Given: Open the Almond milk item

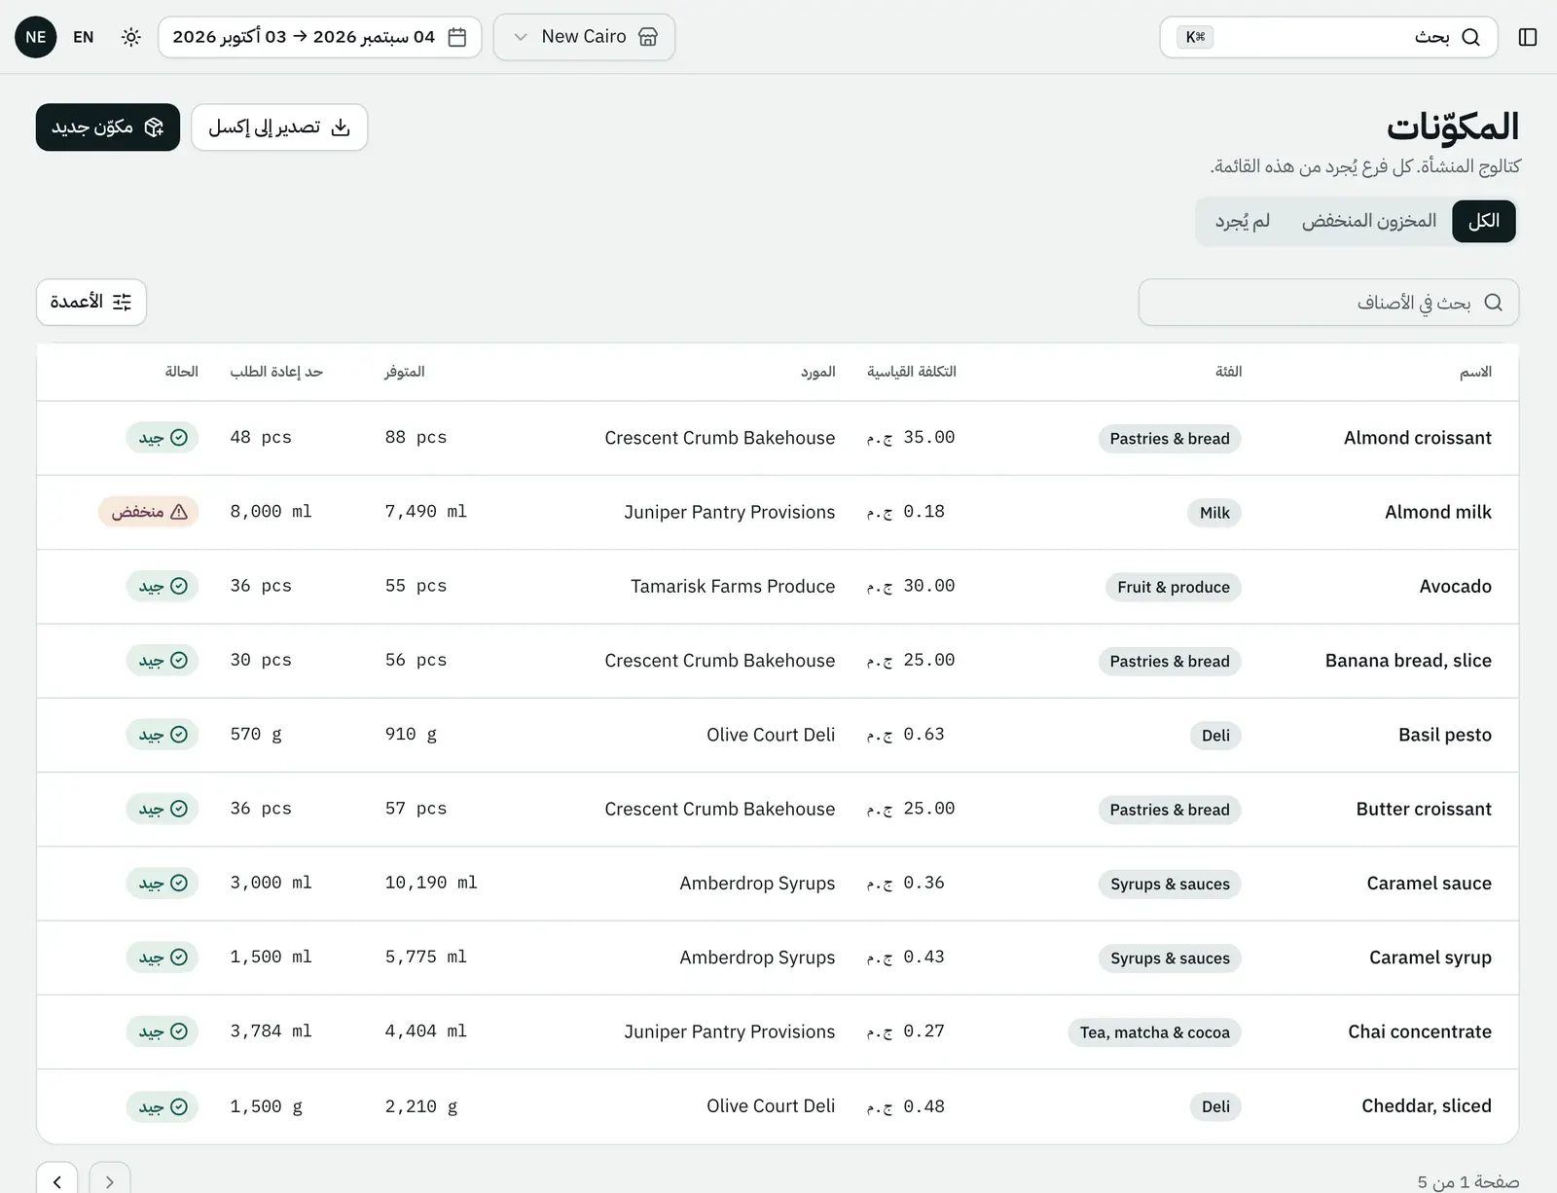Looking at the screenshot, I should click(1437, 512).
